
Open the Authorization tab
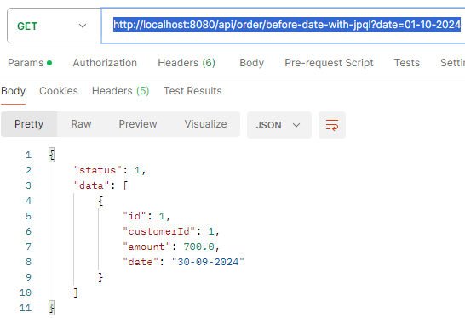click(105, 63)
